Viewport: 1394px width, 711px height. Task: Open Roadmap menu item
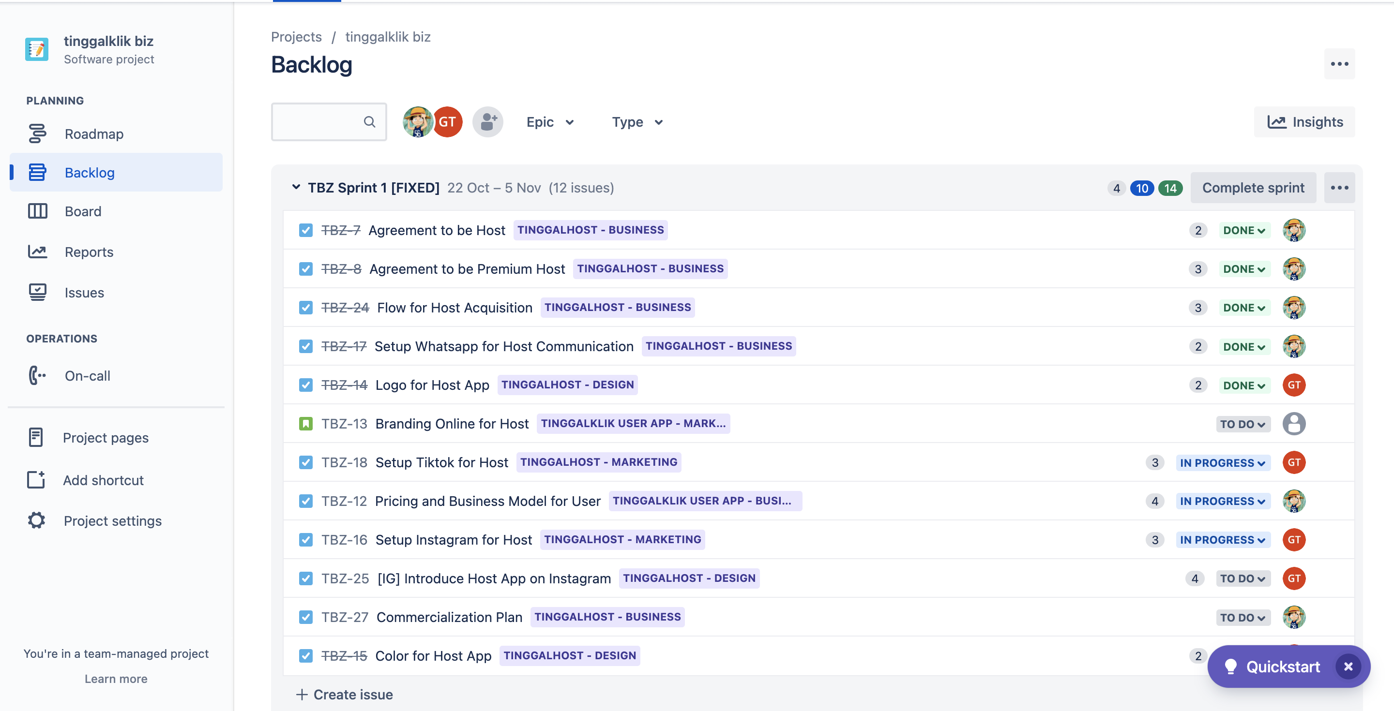point(116,133)
